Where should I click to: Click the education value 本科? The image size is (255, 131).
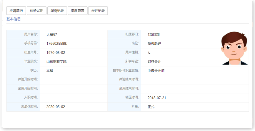point(50,71)
